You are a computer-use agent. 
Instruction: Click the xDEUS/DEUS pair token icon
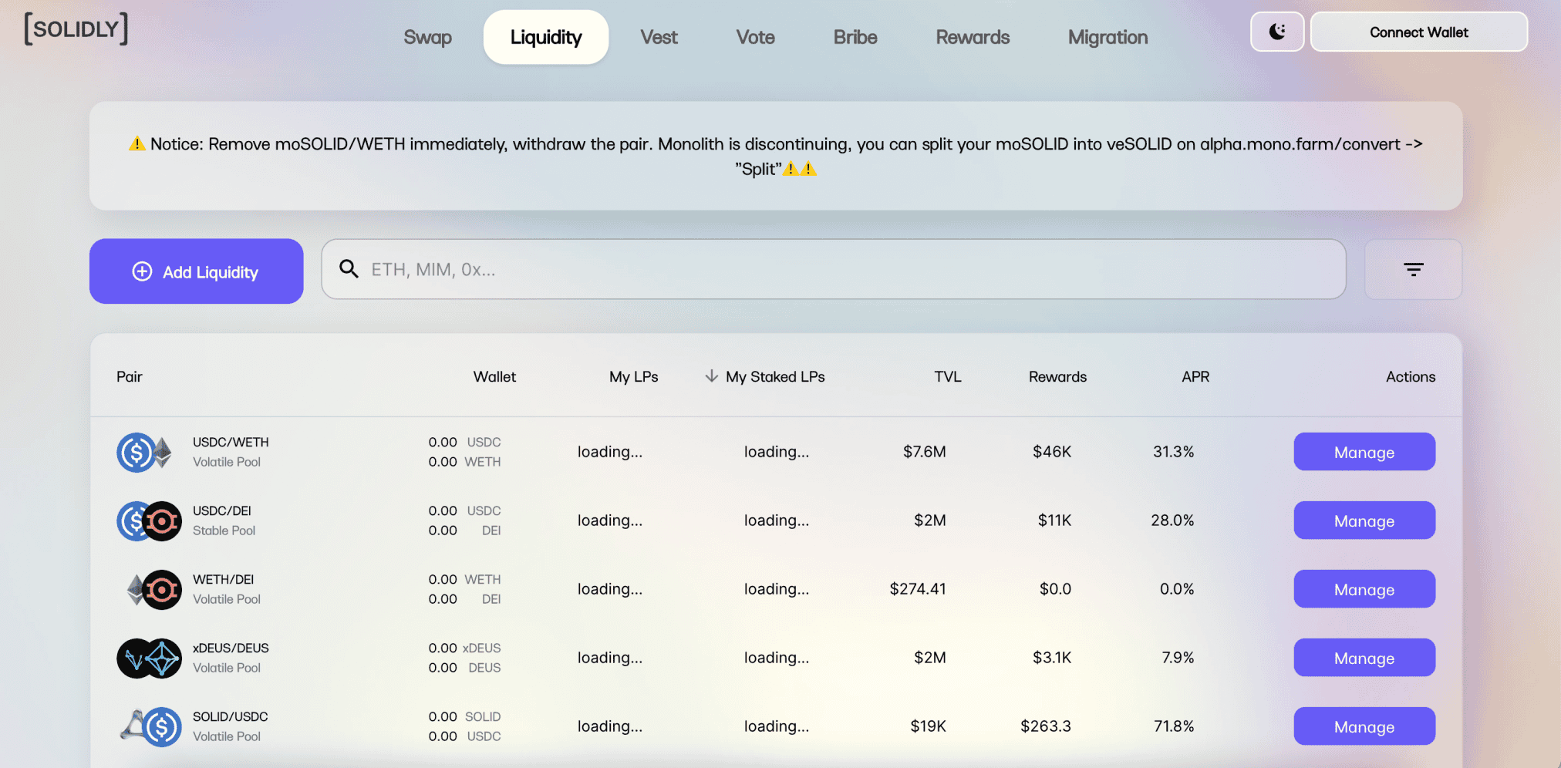[x=149, y=659]
